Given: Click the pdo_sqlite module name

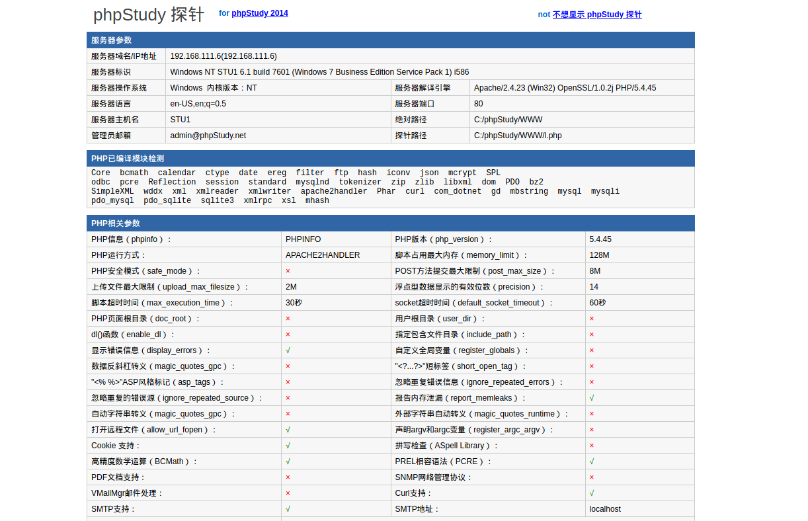Looking at the screenshot, I should click(x=167, y=201).
